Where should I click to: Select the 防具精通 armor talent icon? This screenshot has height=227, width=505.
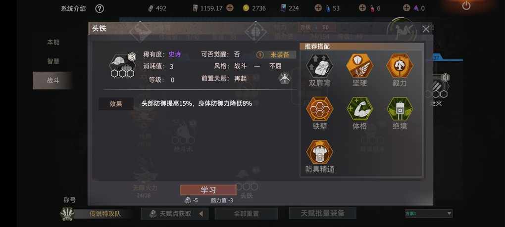point(319,152)
